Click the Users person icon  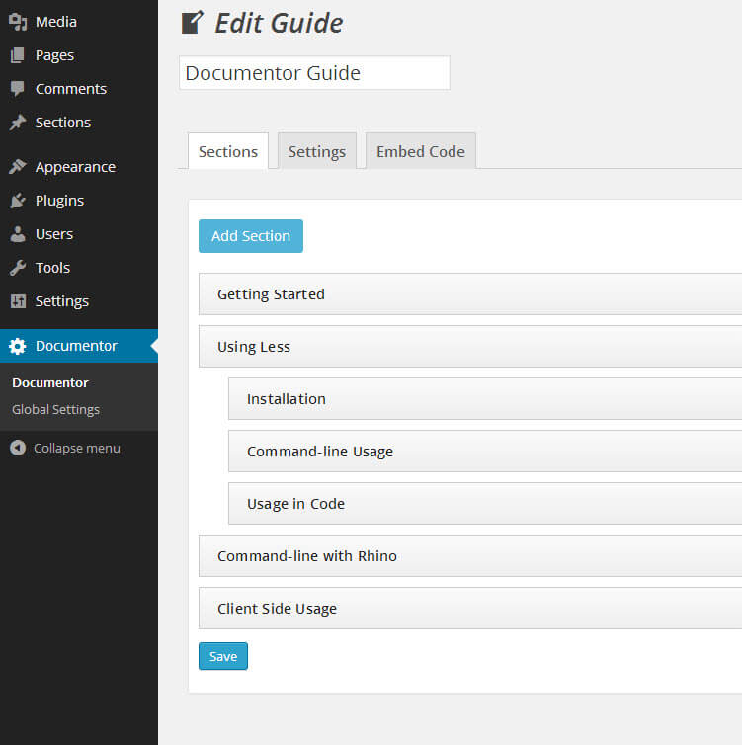tap(18, 234)
